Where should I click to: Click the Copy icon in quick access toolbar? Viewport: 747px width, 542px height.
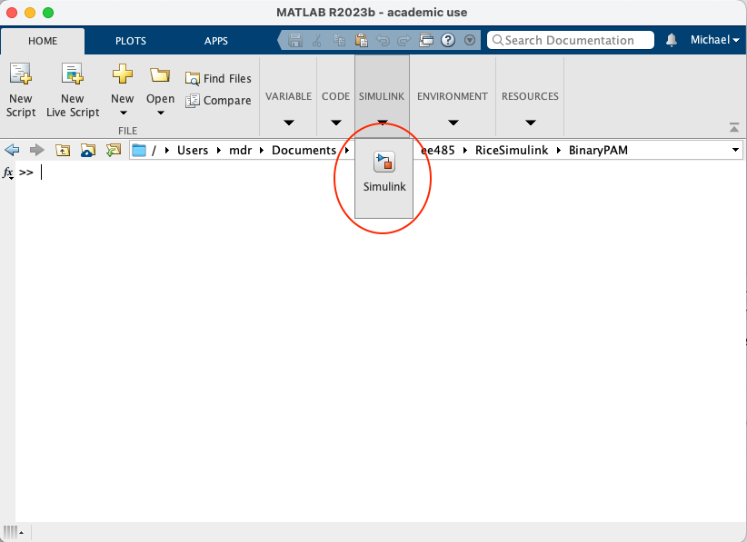tap(339, 40)
